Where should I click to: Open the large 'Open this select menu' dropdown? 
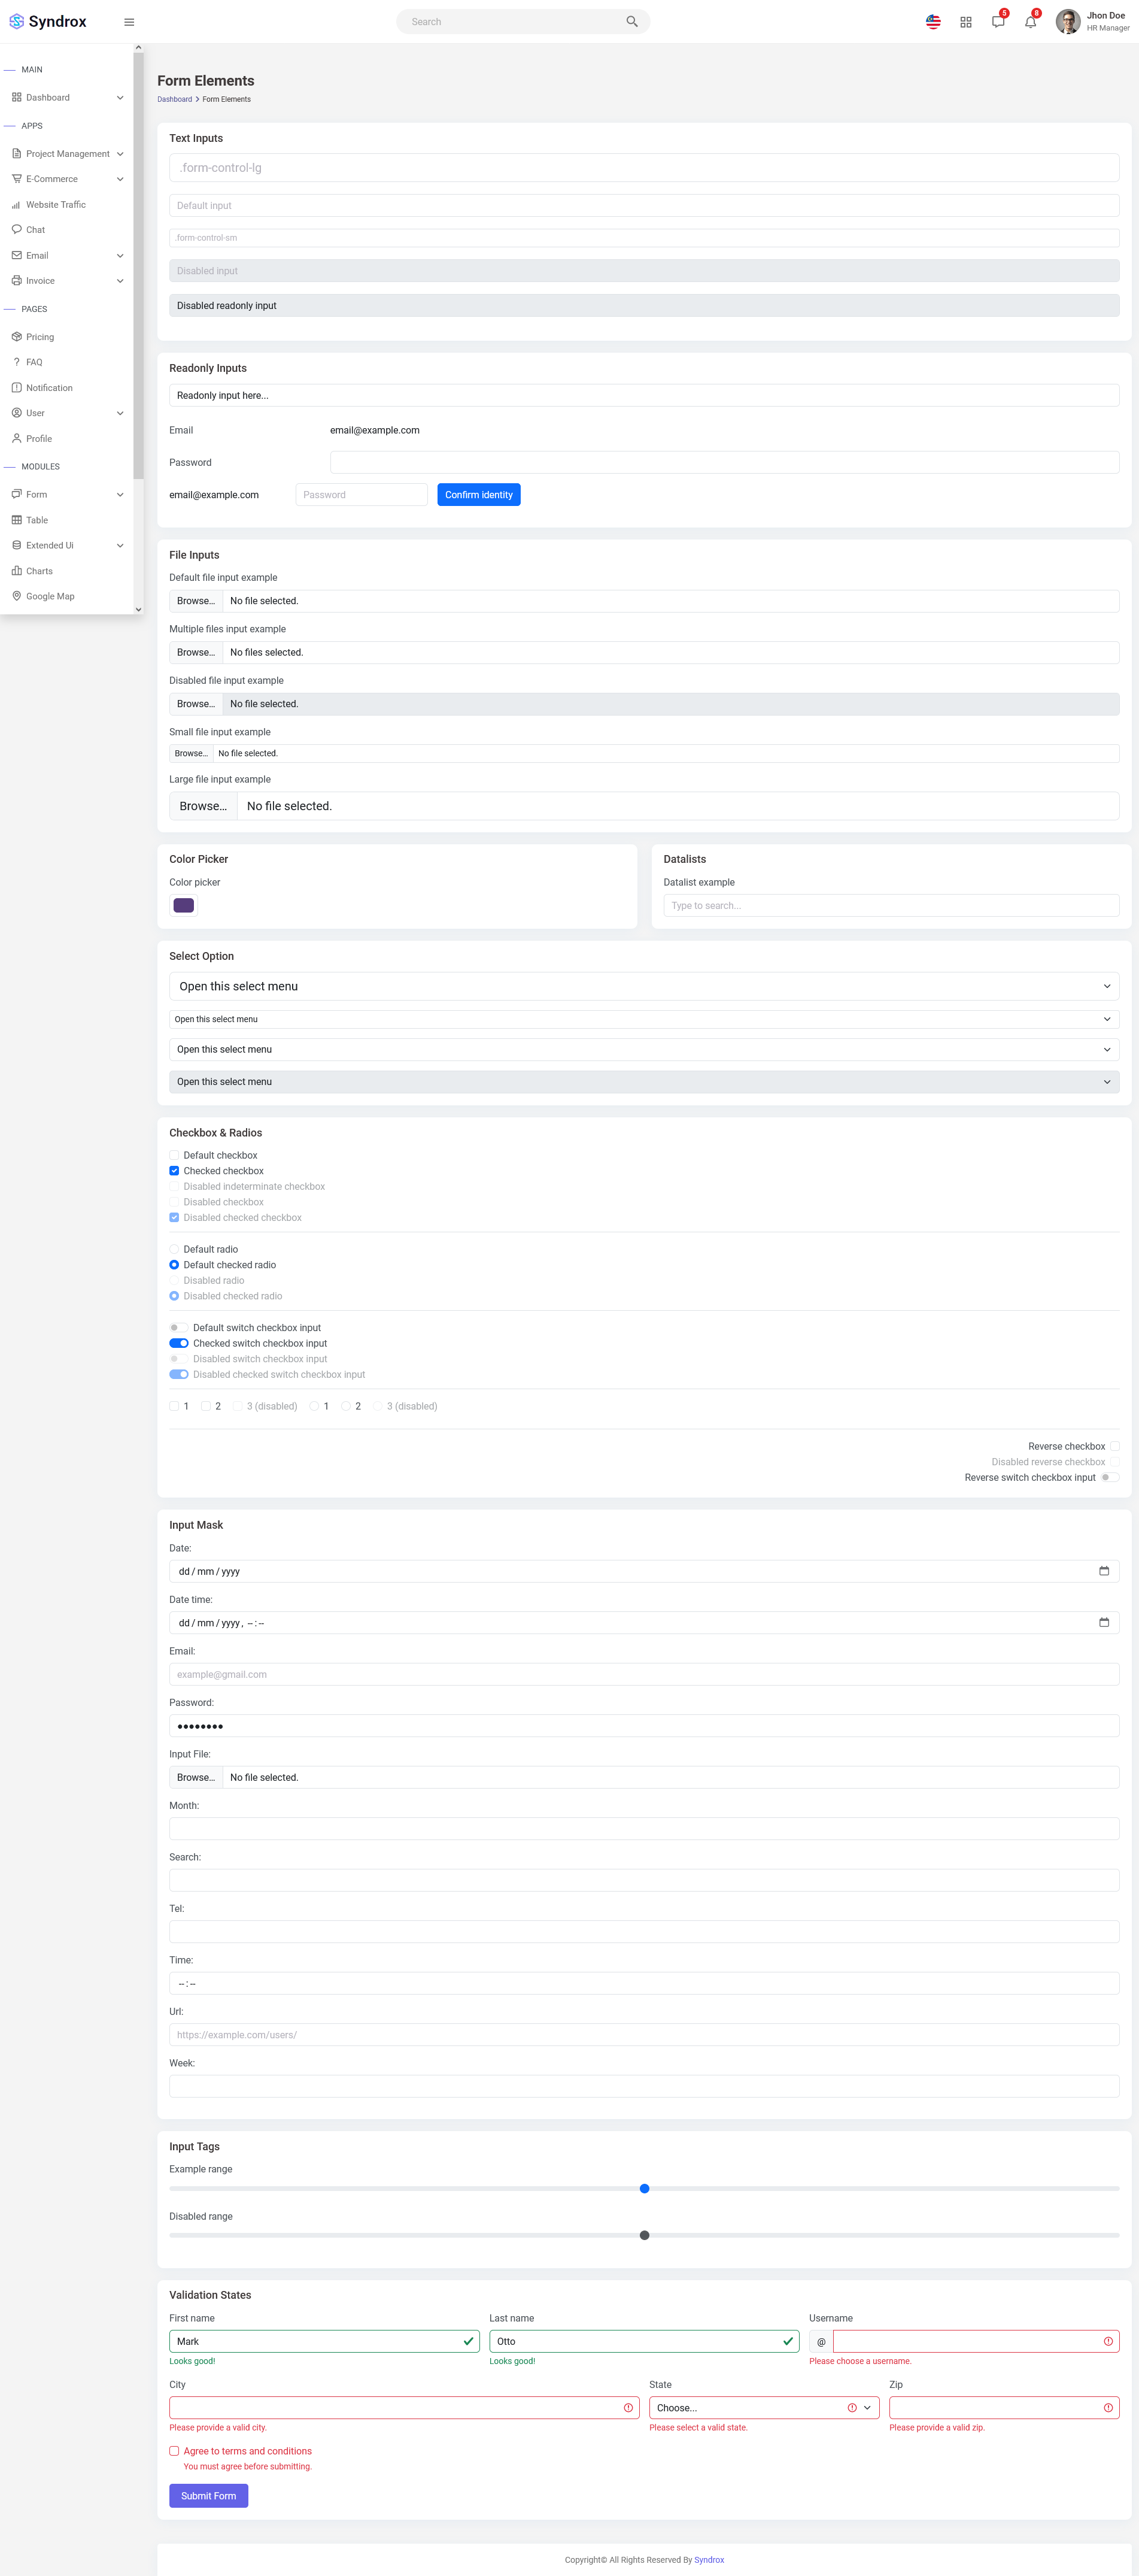[643, 986]
